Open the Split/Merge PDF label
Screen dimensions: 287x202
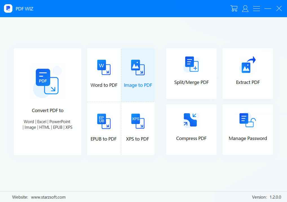[191, 82]
